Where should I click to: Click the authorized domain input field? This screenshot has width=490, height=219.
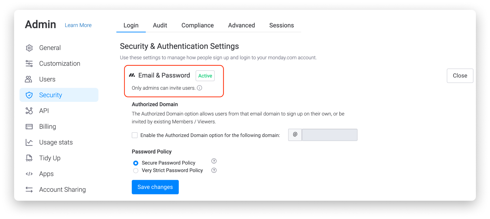[329, 135]
